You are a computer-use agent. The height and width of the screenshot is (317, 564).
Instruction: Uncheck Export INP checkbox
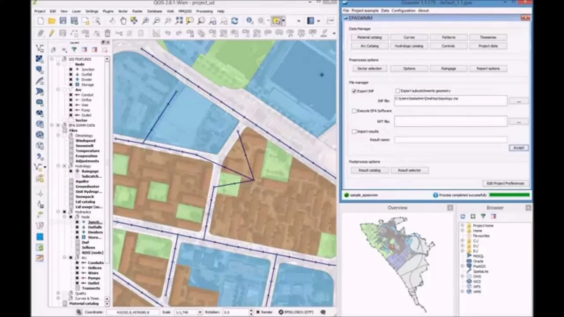pyautogui.click(x=354, y=91)
